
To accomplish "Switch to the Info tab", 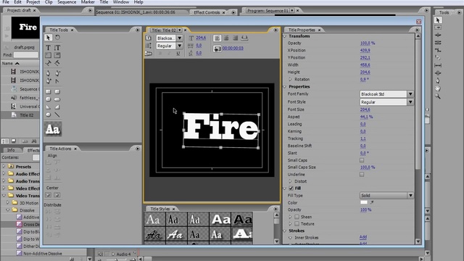I will (11, 150).
